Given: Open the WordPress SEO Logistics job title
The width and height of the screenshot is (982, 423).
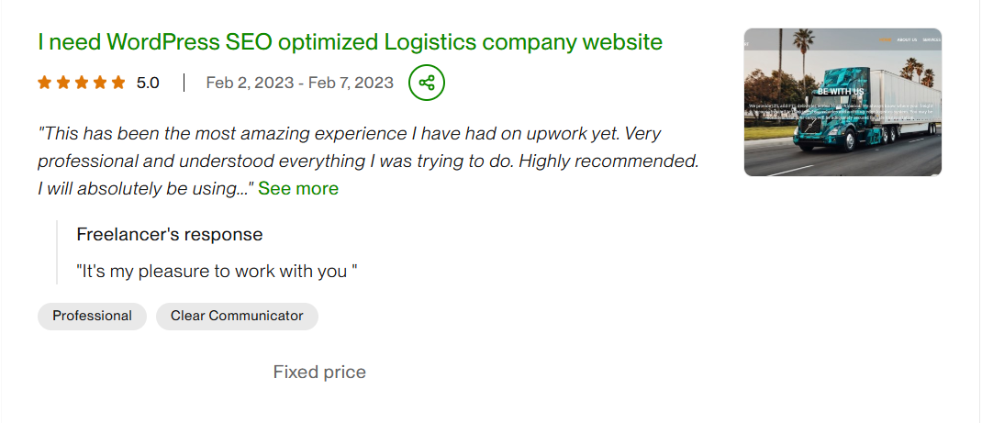Looking at the screenshot, I should [x=350, y=41].
